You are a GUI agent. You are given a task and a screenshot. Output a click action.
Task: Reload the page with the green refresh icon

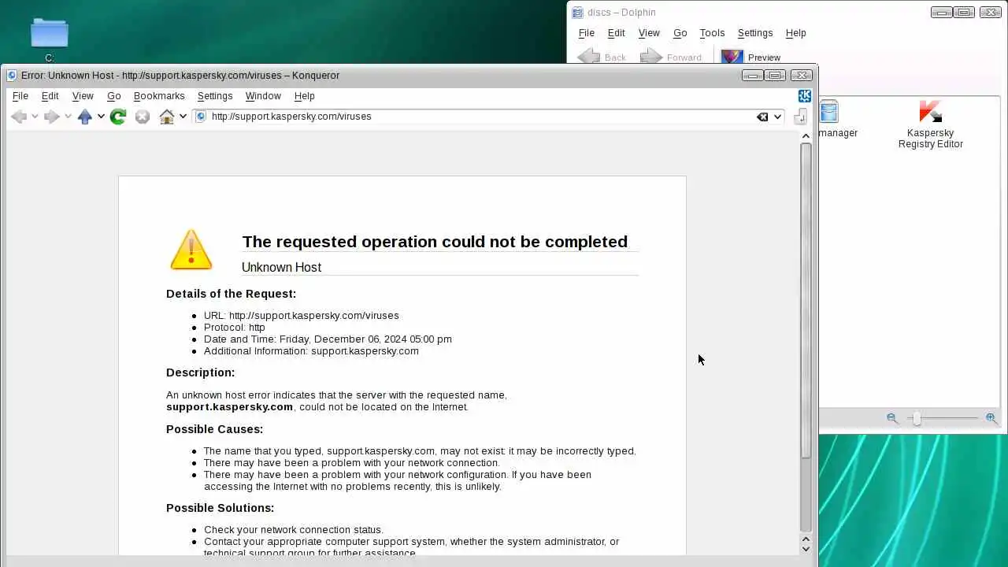pyautogui.click(x=118, y=117)
